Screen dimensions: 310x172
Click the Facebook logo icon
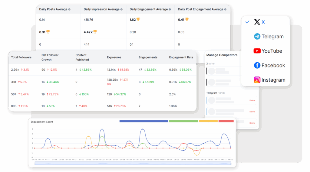coord(257,66)
